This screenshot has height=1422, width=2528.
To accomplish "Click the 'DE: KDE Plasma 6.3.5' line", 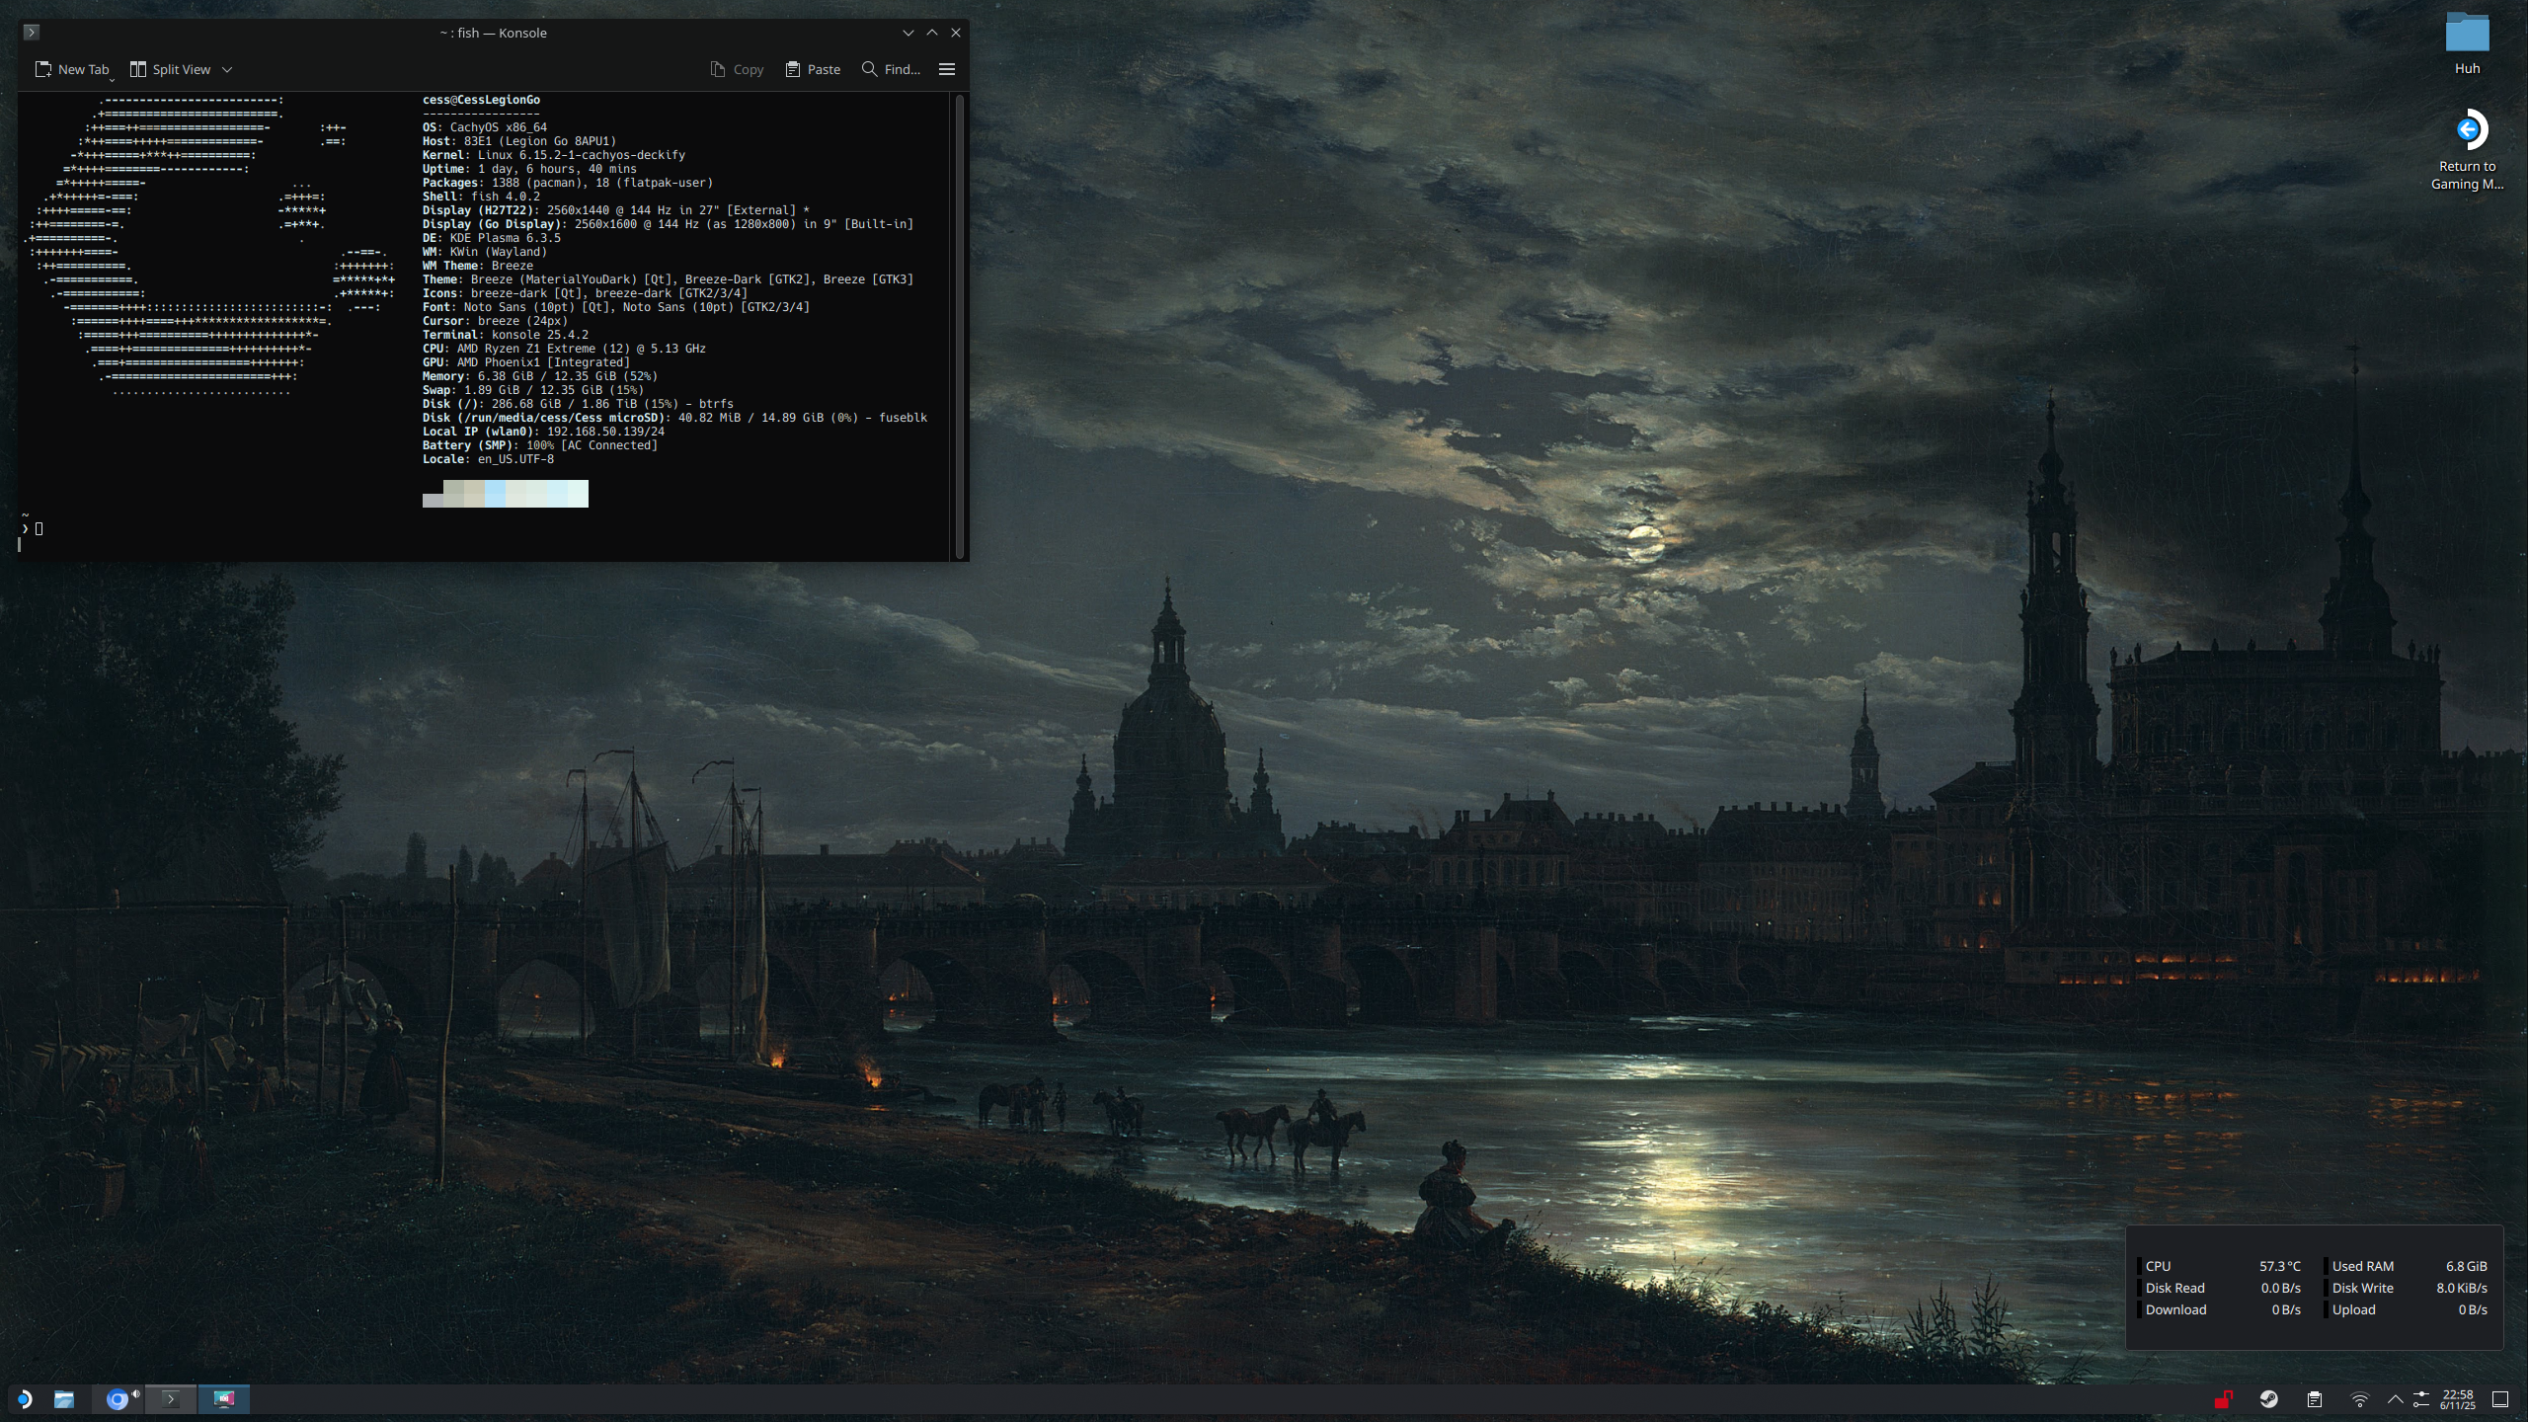I will point(492,238).
